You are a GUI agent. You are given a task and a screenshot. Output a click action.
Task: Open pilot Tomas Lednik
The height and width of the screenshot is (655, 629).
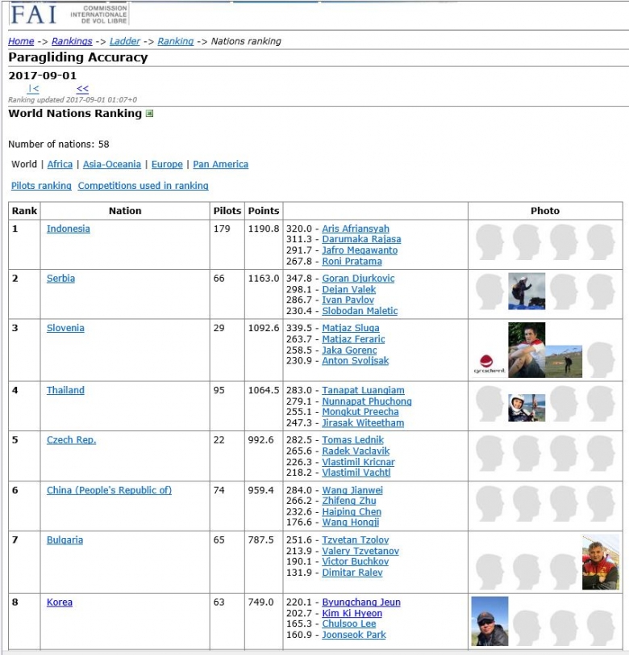(x=353, y=440)
